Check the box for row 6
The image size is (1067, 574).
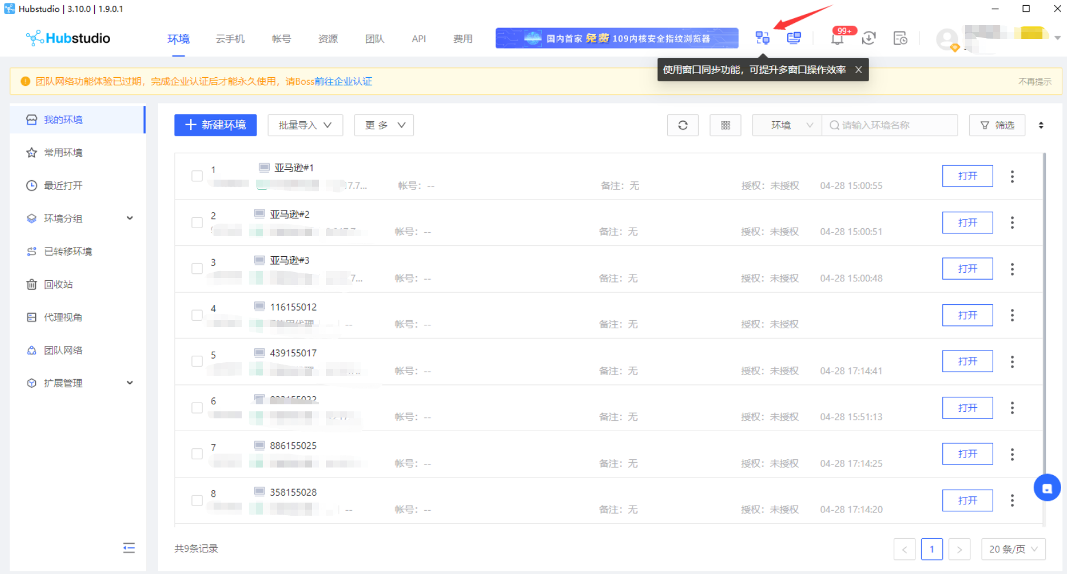[x=197, y=408]
